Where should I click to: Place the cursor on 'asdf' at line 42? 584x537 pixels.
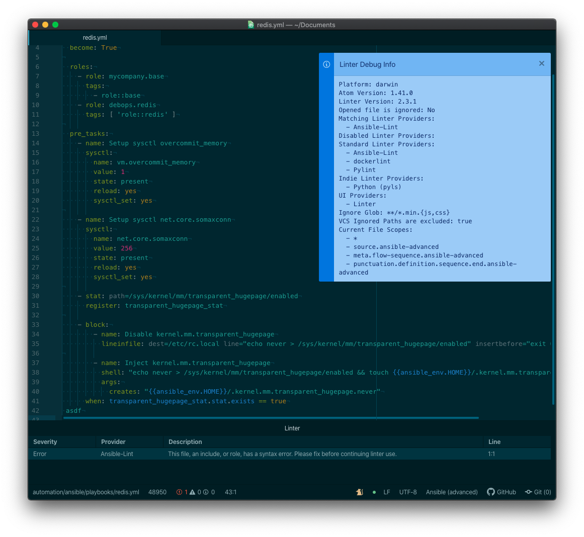(73, 410)
